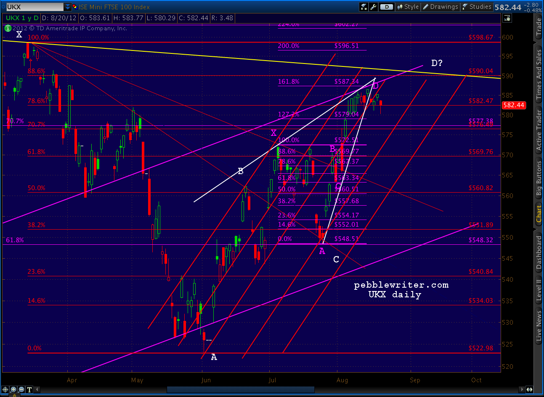This screenshot has width=544, height=397.
Task: Switch to the Active Trader side tab
Action: click(539, 130)
